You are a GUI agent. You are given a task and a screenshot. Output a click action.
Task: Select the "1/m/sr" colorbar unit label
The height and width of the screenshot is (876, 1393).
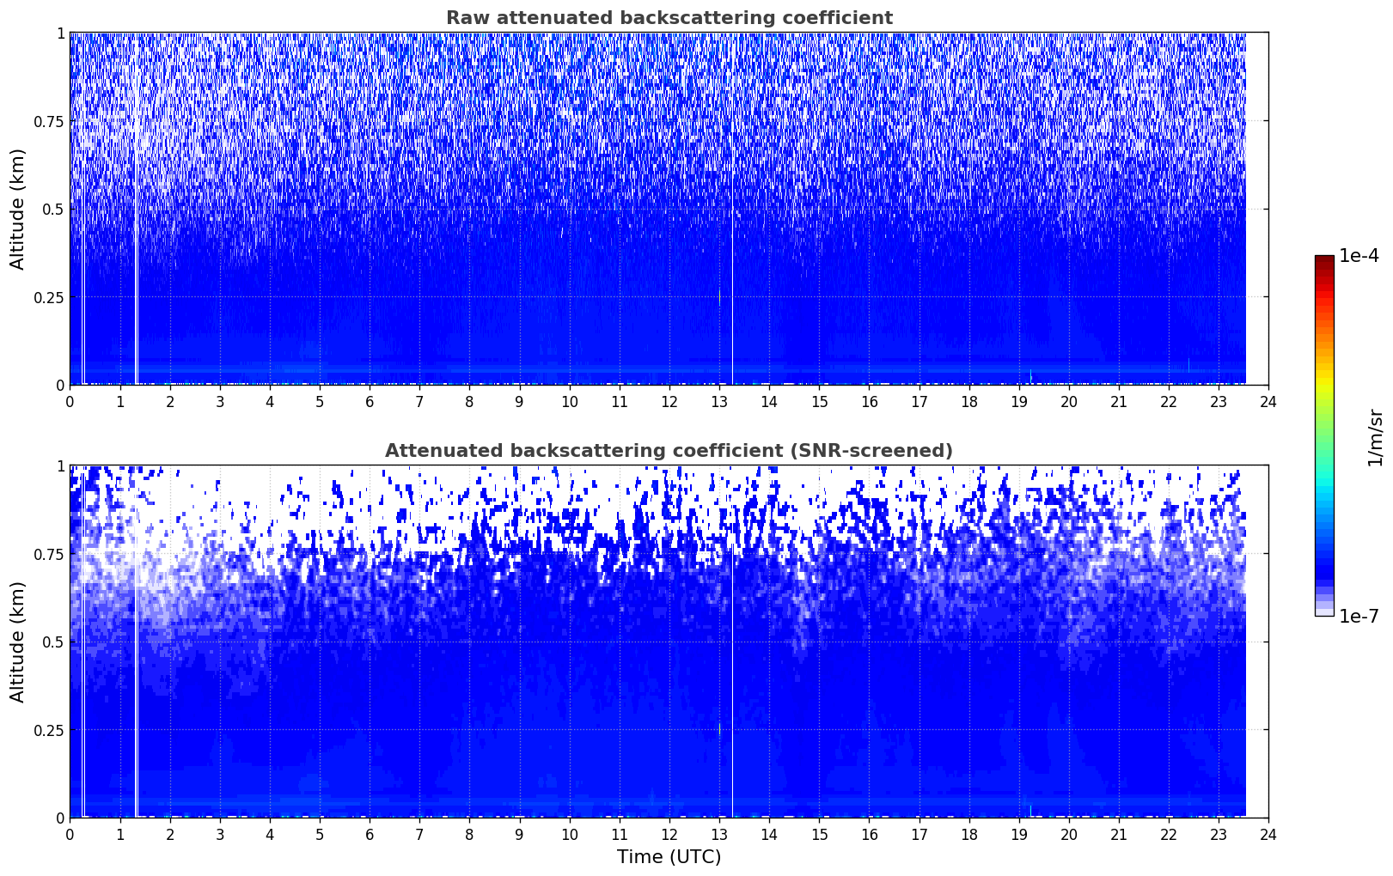click(1375, 437)
